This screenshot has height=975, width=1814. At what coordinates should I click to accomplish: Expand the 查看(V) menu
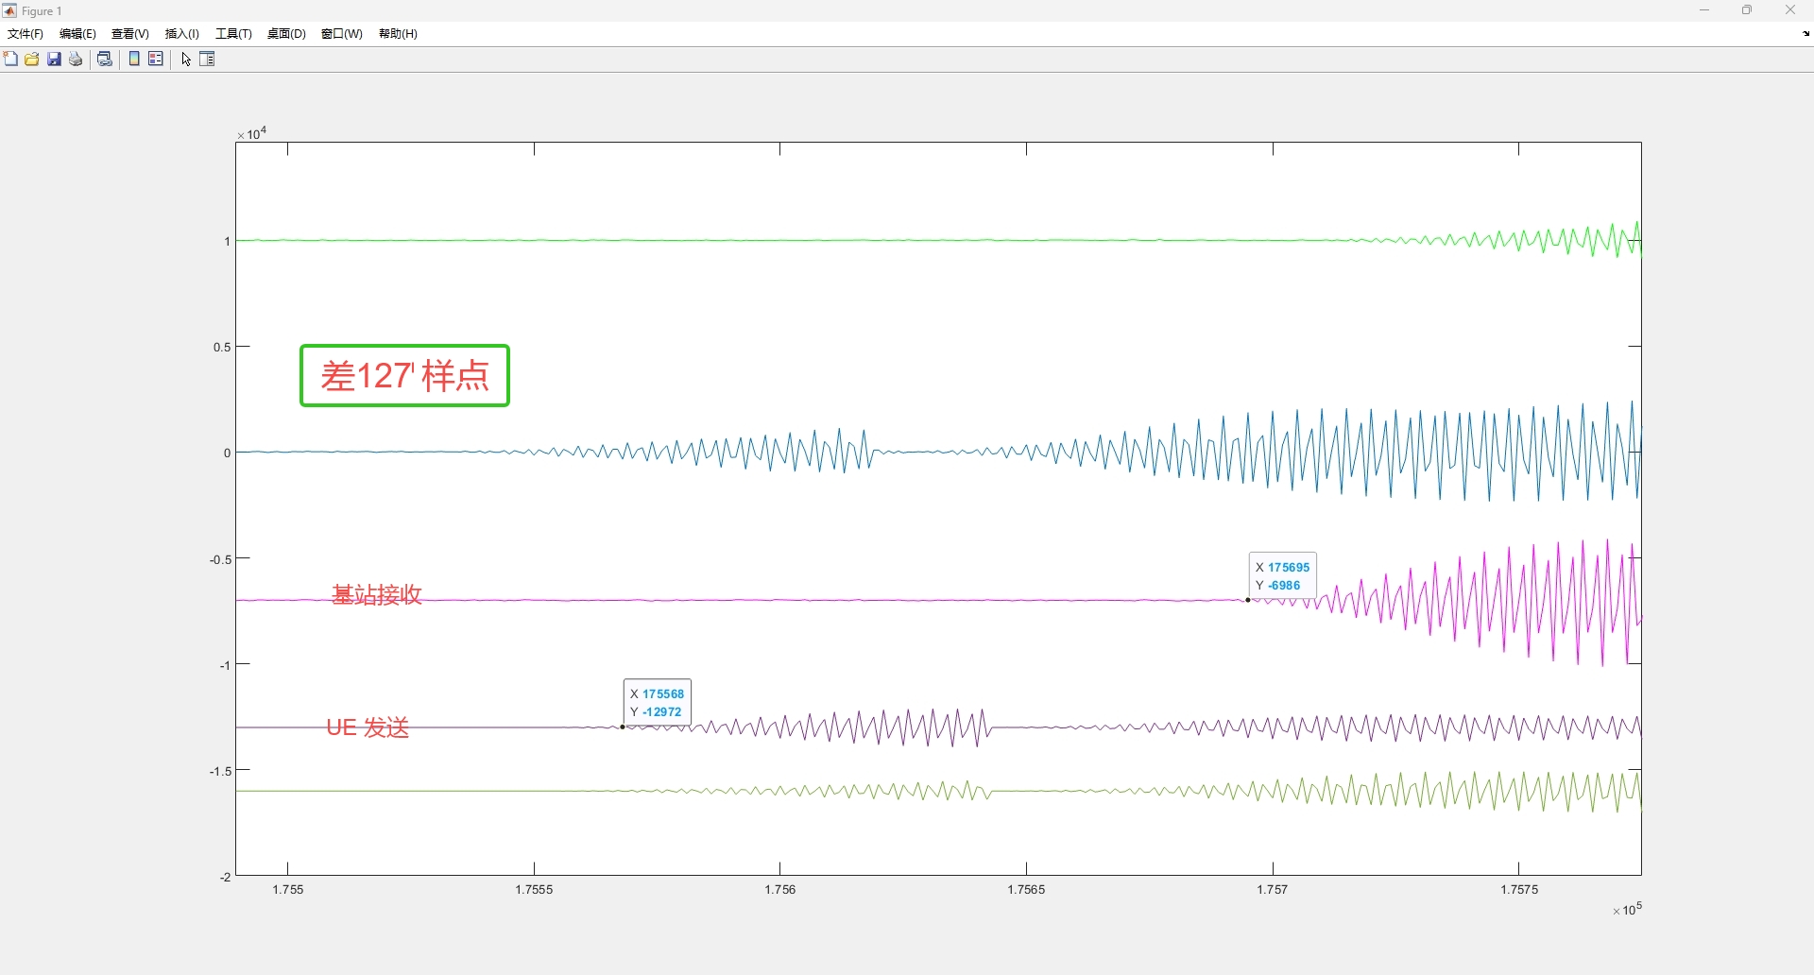[130, 34]
